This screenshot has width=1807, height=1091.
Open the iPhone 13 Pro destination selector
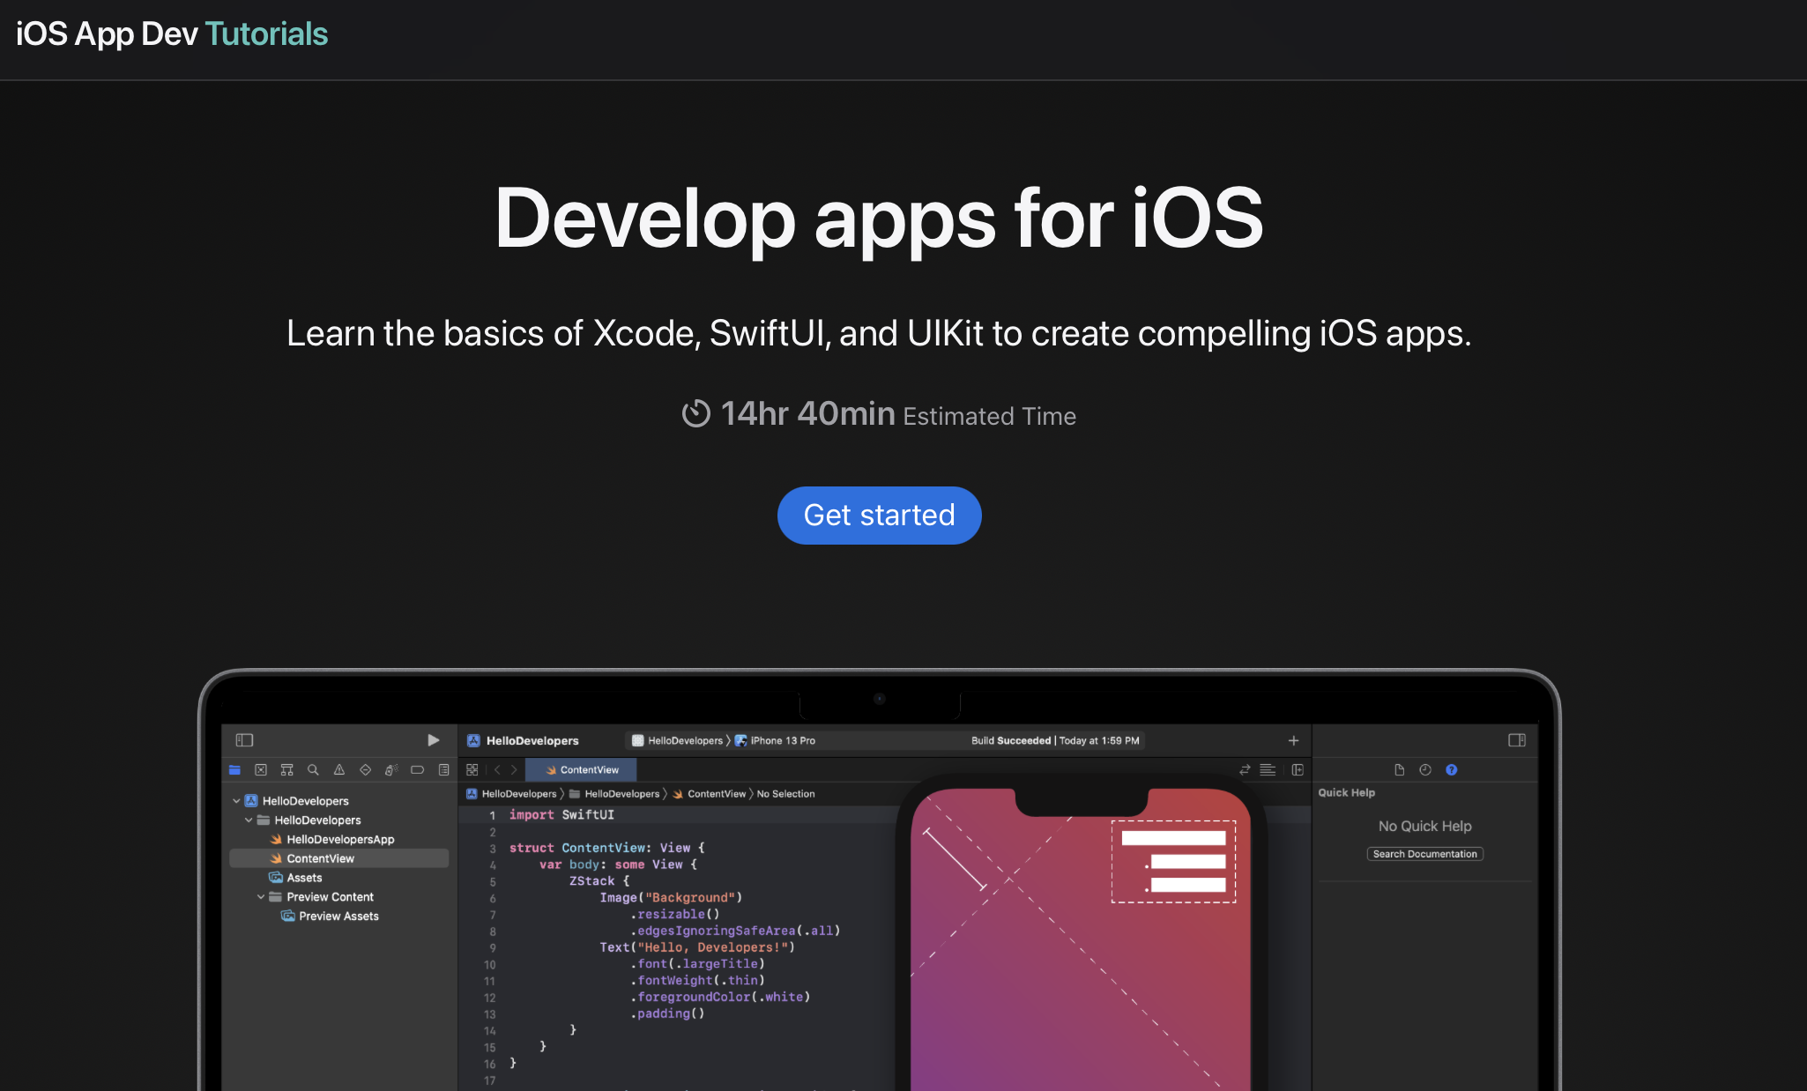click(x=782, y=741)
